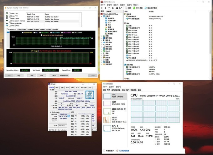Expand 显示设备 node in AIDA64 tree
The image size is (213, 155).
pos(101,42)
